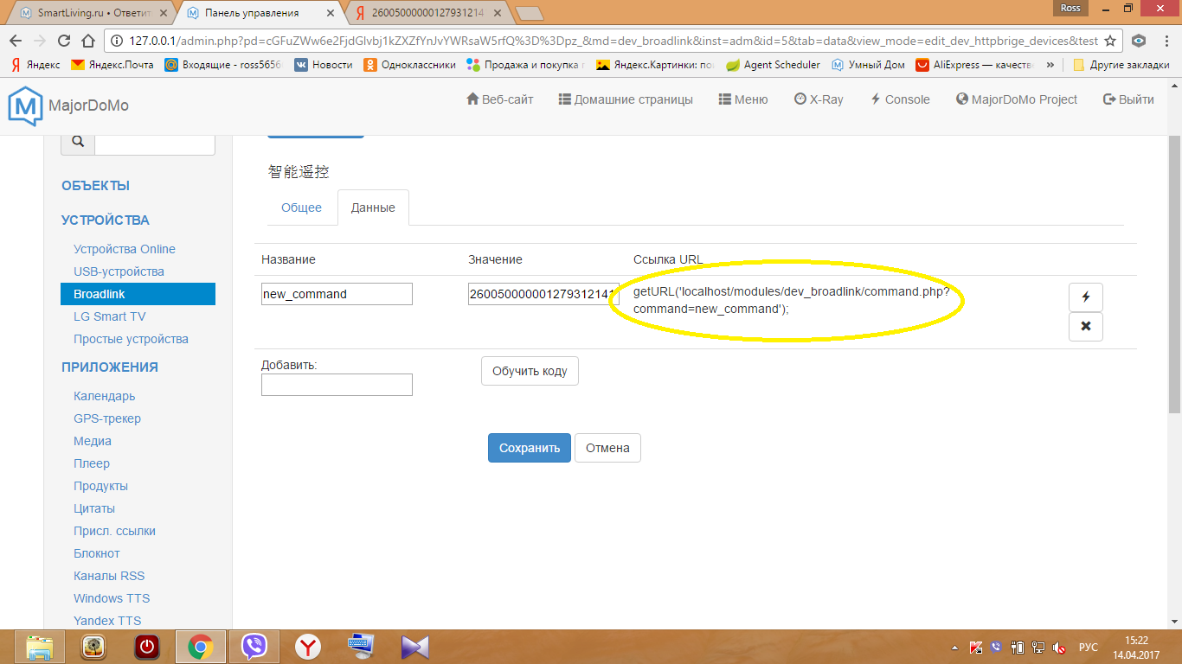Open the VK Новости bookmark

pos(324,65)
